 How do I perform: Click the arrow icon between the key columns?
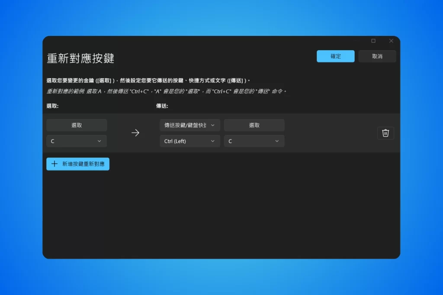tap(135, 133)
